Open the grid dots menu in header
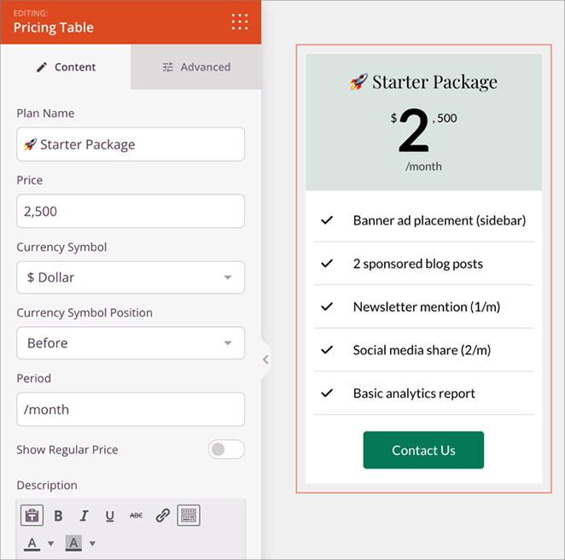The image size is (565, 560). coord(240,21)
